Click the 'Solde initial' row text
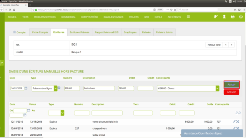The image size is (246, 138). (x=99, y=135)
